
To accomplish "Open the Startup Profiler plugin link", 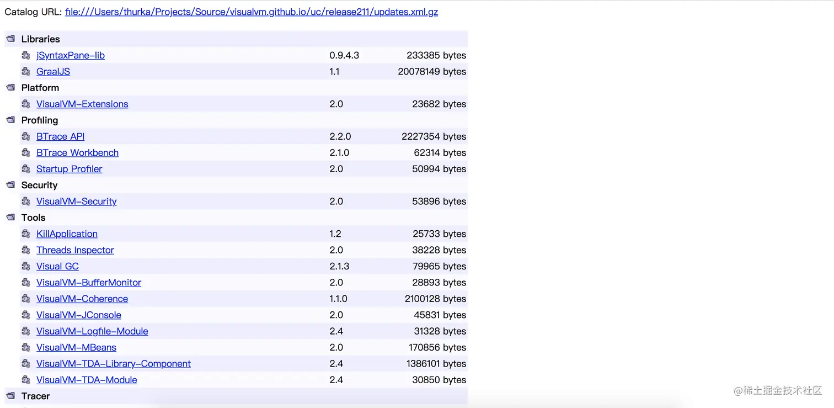I will click(69, 169).
